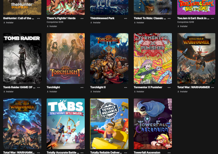The width and height of the screenshot is (218, 154).
Task: Click the Totally Accurate Battle title text
Action: 63,152
